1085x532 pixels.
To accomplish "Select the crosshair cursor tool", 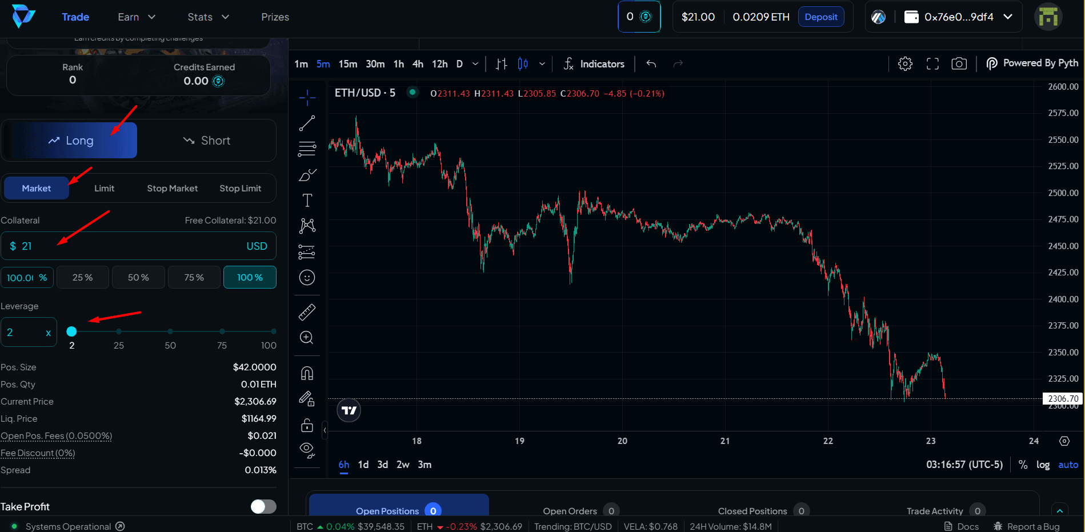I will tap(307, 98).
